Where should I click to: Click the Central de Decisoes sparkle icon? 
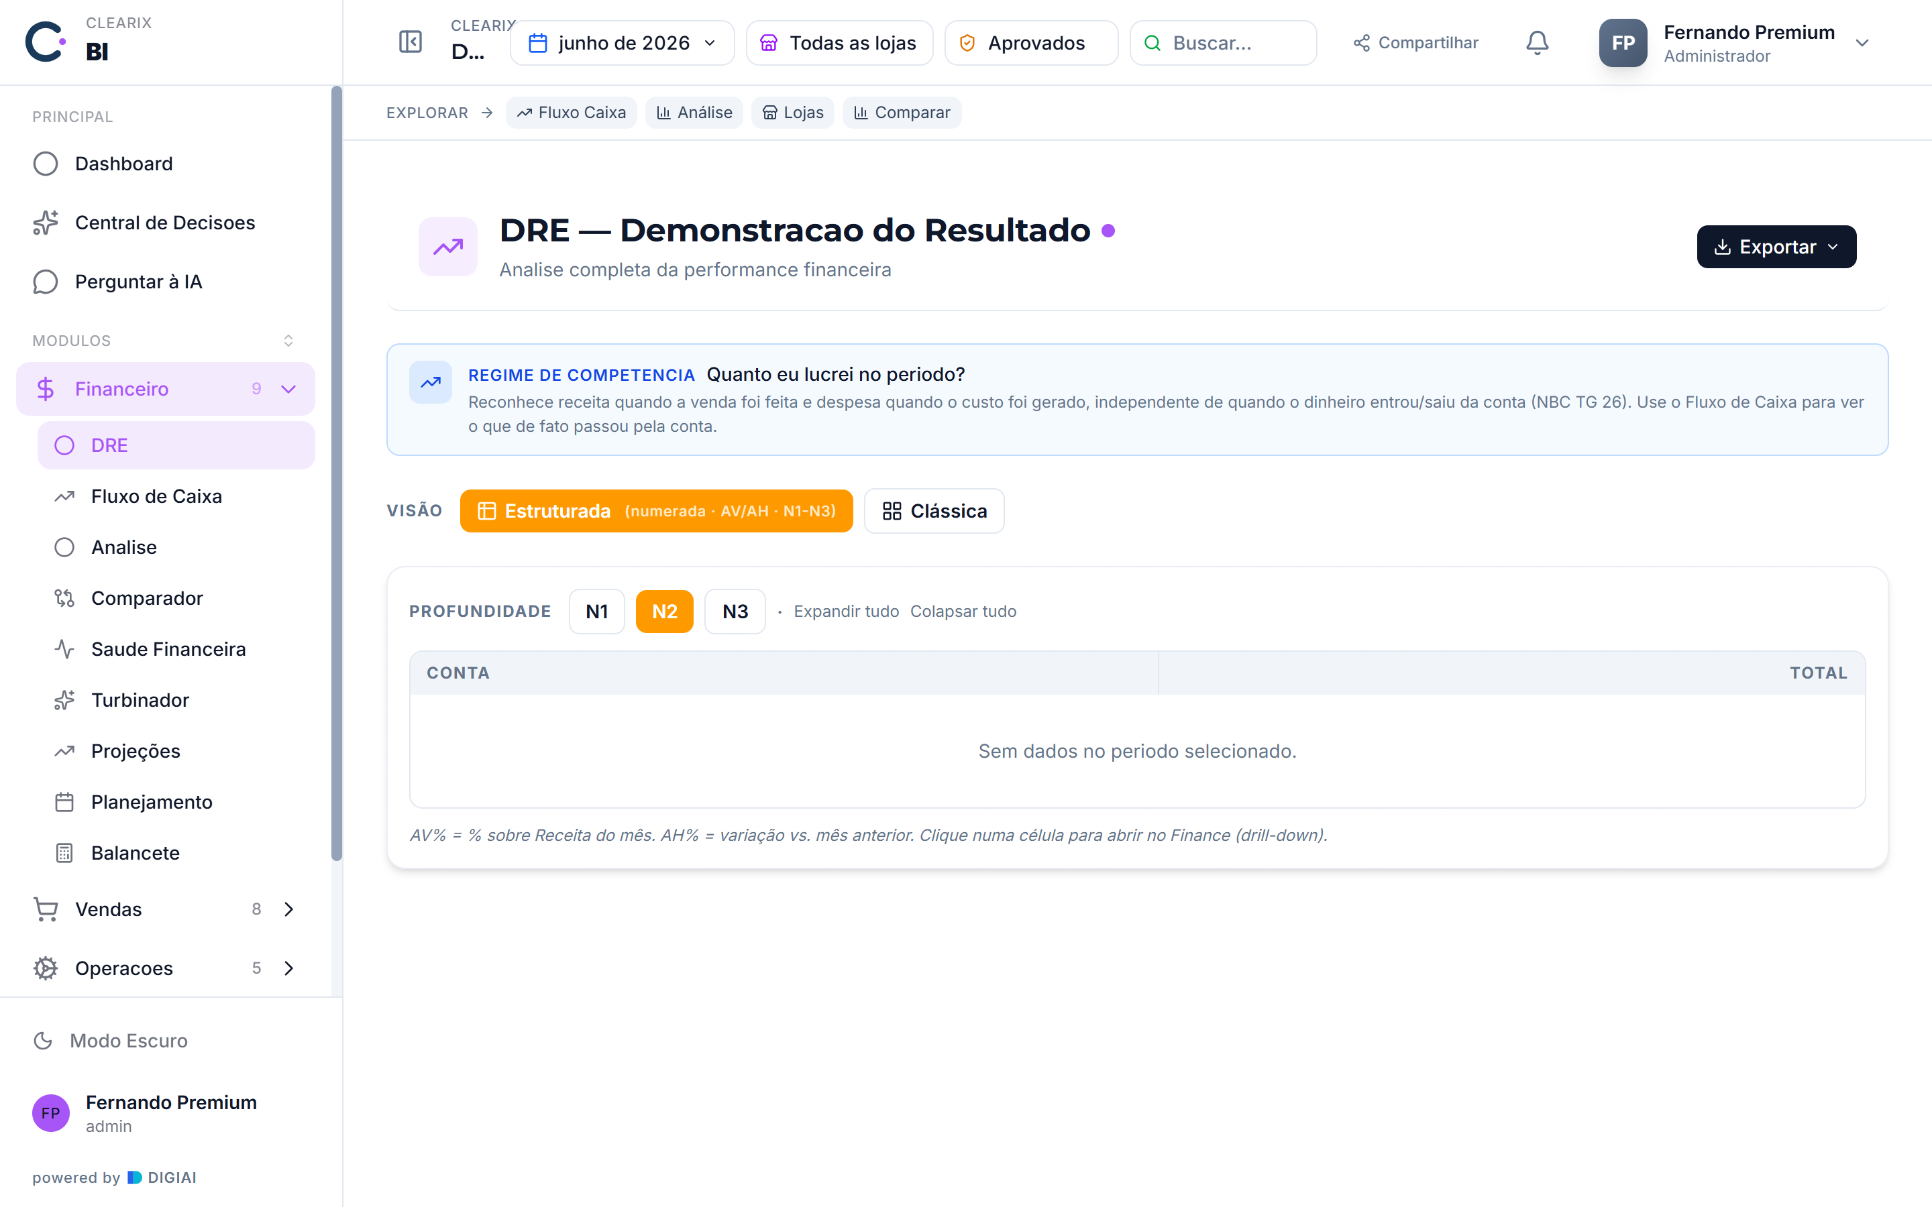pos(46,223)
